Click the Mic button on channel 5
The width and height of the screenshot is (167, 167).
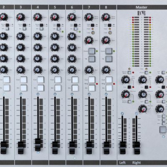pos(58,29)
